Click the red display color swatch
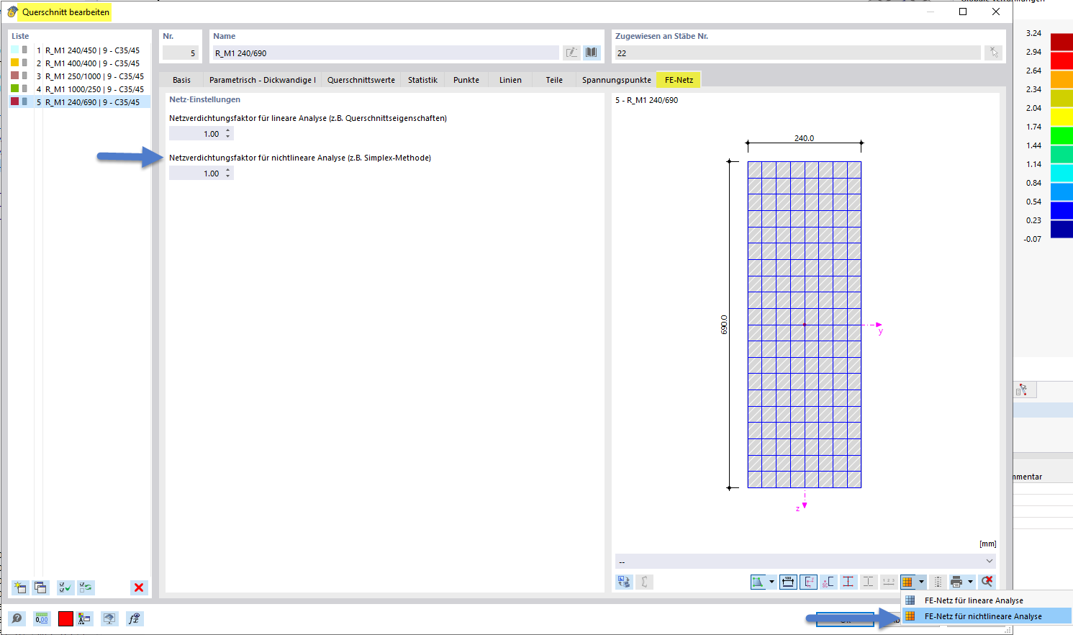Screen dimensions: 1073x635 tap(65, 618)
